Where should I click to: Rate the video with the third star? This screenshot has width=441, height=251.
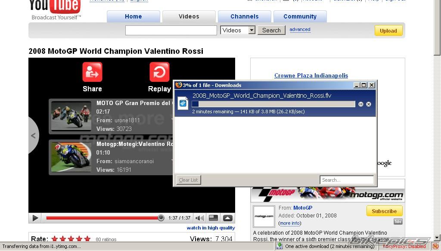coord(71,239)
